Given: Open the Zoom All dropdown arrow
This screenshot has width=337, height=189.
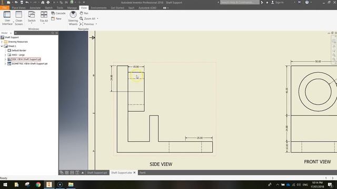Looking at the screenshot, I should 97,19.
